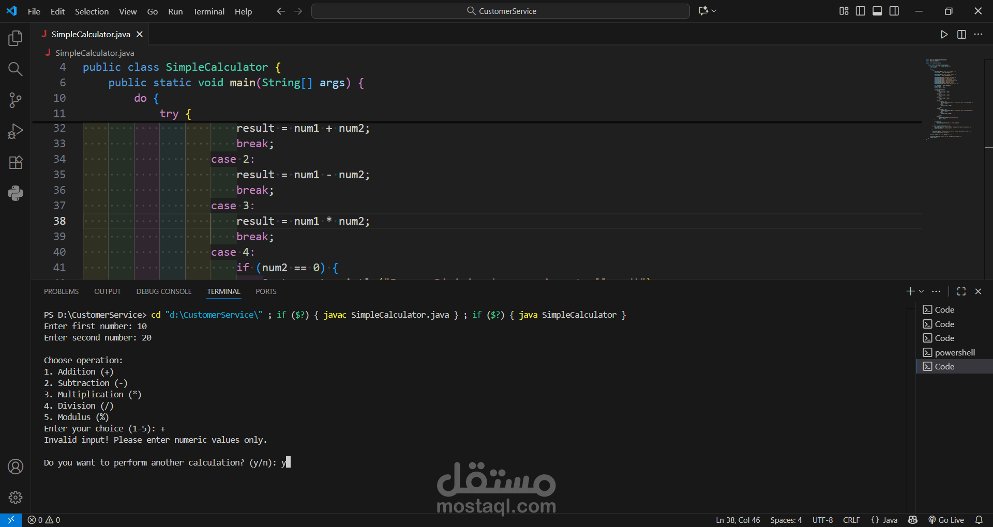The width and height of the screenshot is (993, 527).
Task: Open a remote window from status bar
Action: point(11,520)
